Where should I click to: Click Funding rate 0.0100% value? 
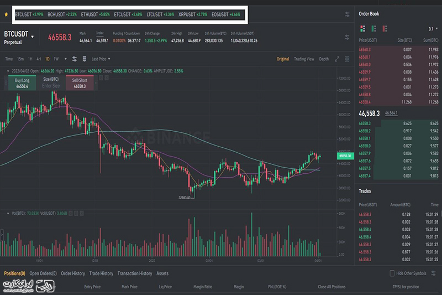119,40
